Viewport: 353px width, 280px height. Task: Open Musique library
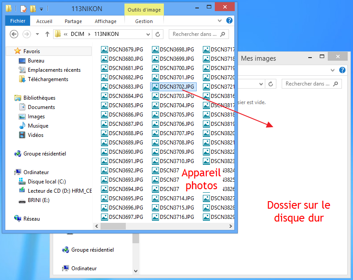coord(34,126)
